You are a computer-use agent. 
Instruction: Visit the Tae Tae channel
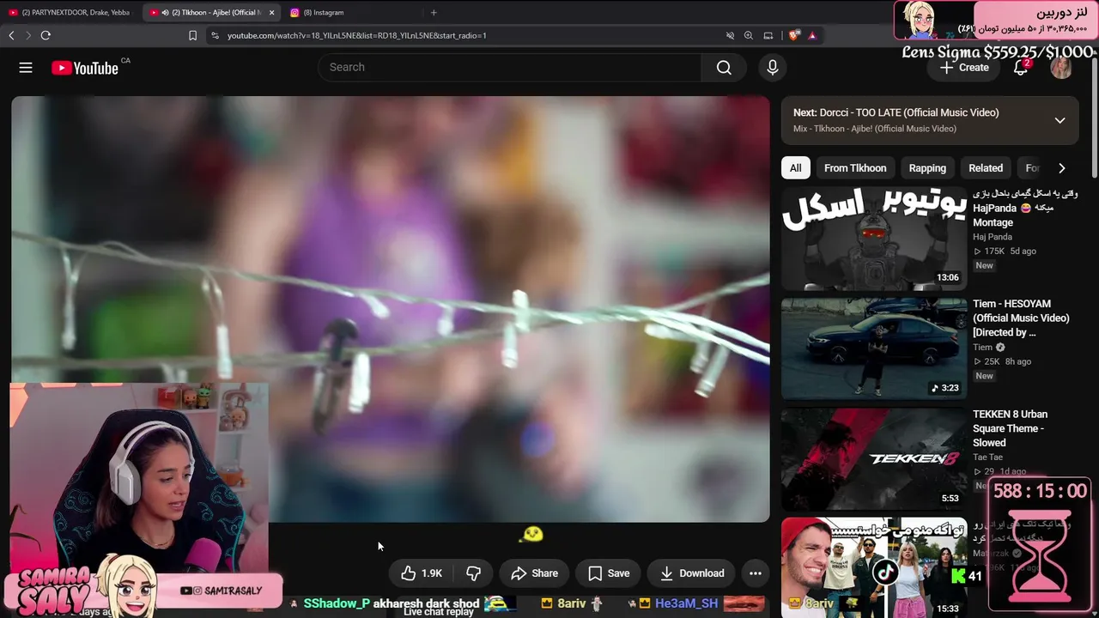tap(988, 457)
